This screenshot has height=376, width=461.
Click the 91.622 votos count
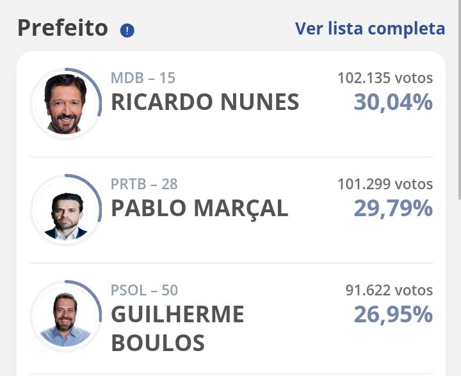click(389, 290)
